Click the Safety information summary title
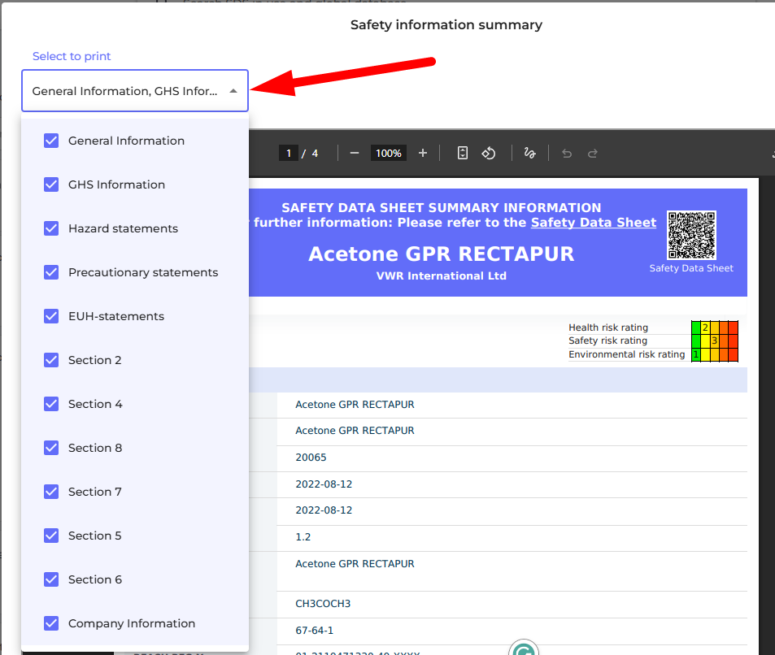This screenshot has width=775, height=655. 446,24
